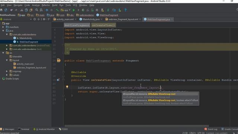Expand the values folder
Image resolution: width=238 pixels, height=134 pixels.
tap(7, 75)
